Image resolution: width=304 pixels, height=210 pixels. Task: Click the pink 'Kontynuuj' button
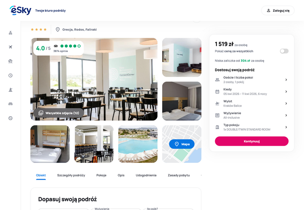[252, 141]
